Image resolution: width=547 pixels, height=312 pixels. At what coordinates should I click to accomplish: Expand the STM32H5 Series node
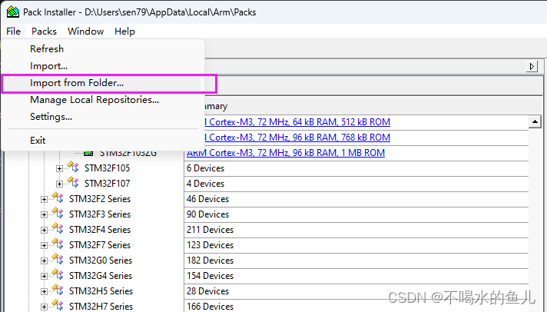pos(45,291)
